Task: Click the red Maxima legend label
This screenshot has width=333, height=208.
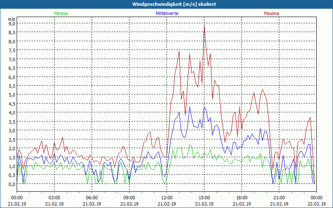Action: pos(271,13)
